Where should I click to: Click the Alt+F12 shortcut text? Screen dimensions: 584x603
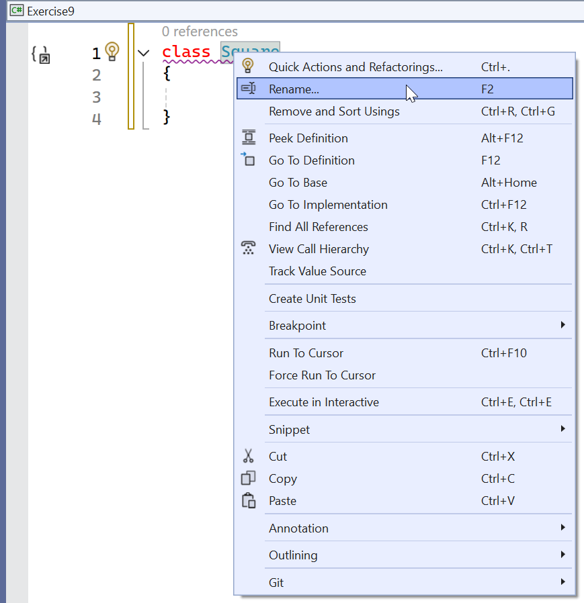click(x=502, y=138)
